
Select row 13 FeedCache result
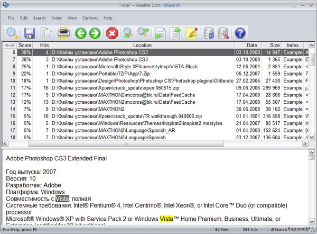tap(155, 102)
